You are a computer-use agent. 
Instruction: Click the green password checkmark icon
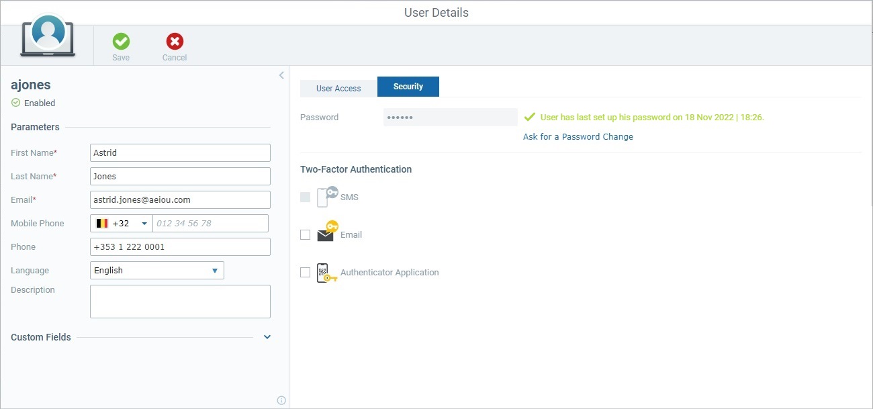[x=530, y=117]
